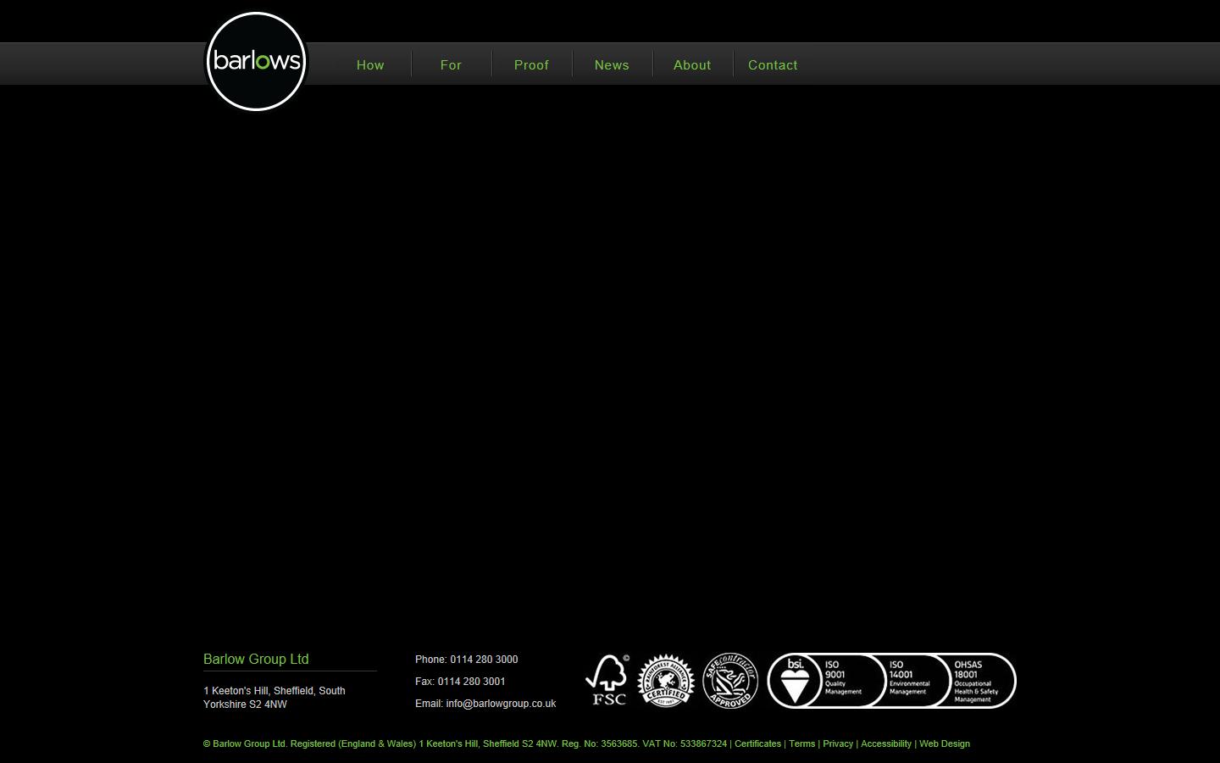Click the Safe Contractor Approved badge
This screenshot has width=1220, height=763.
point(730,680)
